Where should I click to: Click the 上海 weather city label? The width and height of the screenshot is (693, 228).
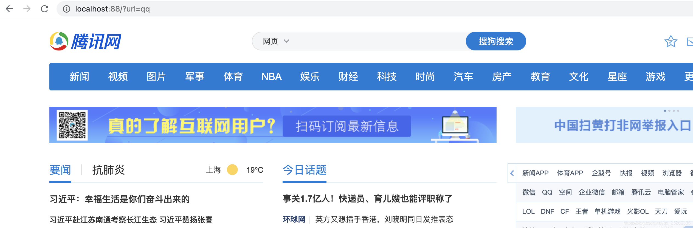(x=213, y=170)
